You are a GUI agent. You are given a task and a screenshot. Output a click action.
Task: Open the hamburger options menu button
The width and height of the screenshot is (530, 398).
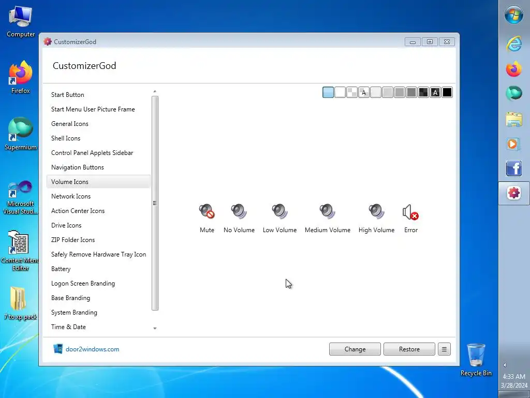pyautogui.click(x=444, y=349)
